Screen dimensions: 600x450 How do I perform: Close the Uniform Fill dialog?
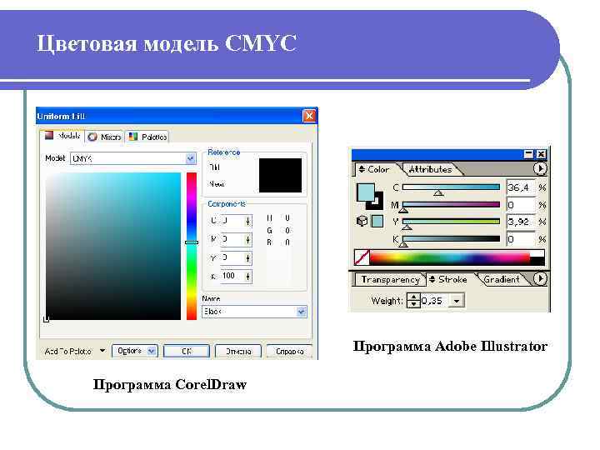[309, 116]
